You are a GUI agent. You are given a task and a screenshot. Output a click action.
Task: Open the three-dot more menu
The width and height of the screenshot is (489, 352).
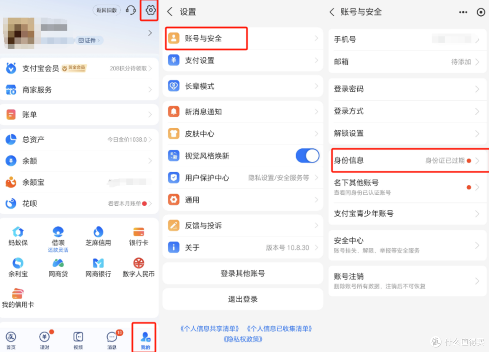(x=463, y=12)
